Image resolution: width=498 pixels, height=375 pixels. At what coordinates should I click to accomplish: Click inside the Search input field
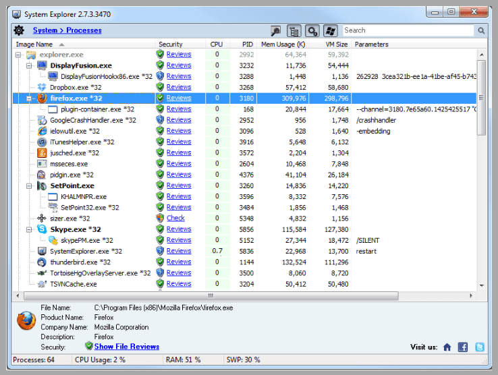click(408, 30)
